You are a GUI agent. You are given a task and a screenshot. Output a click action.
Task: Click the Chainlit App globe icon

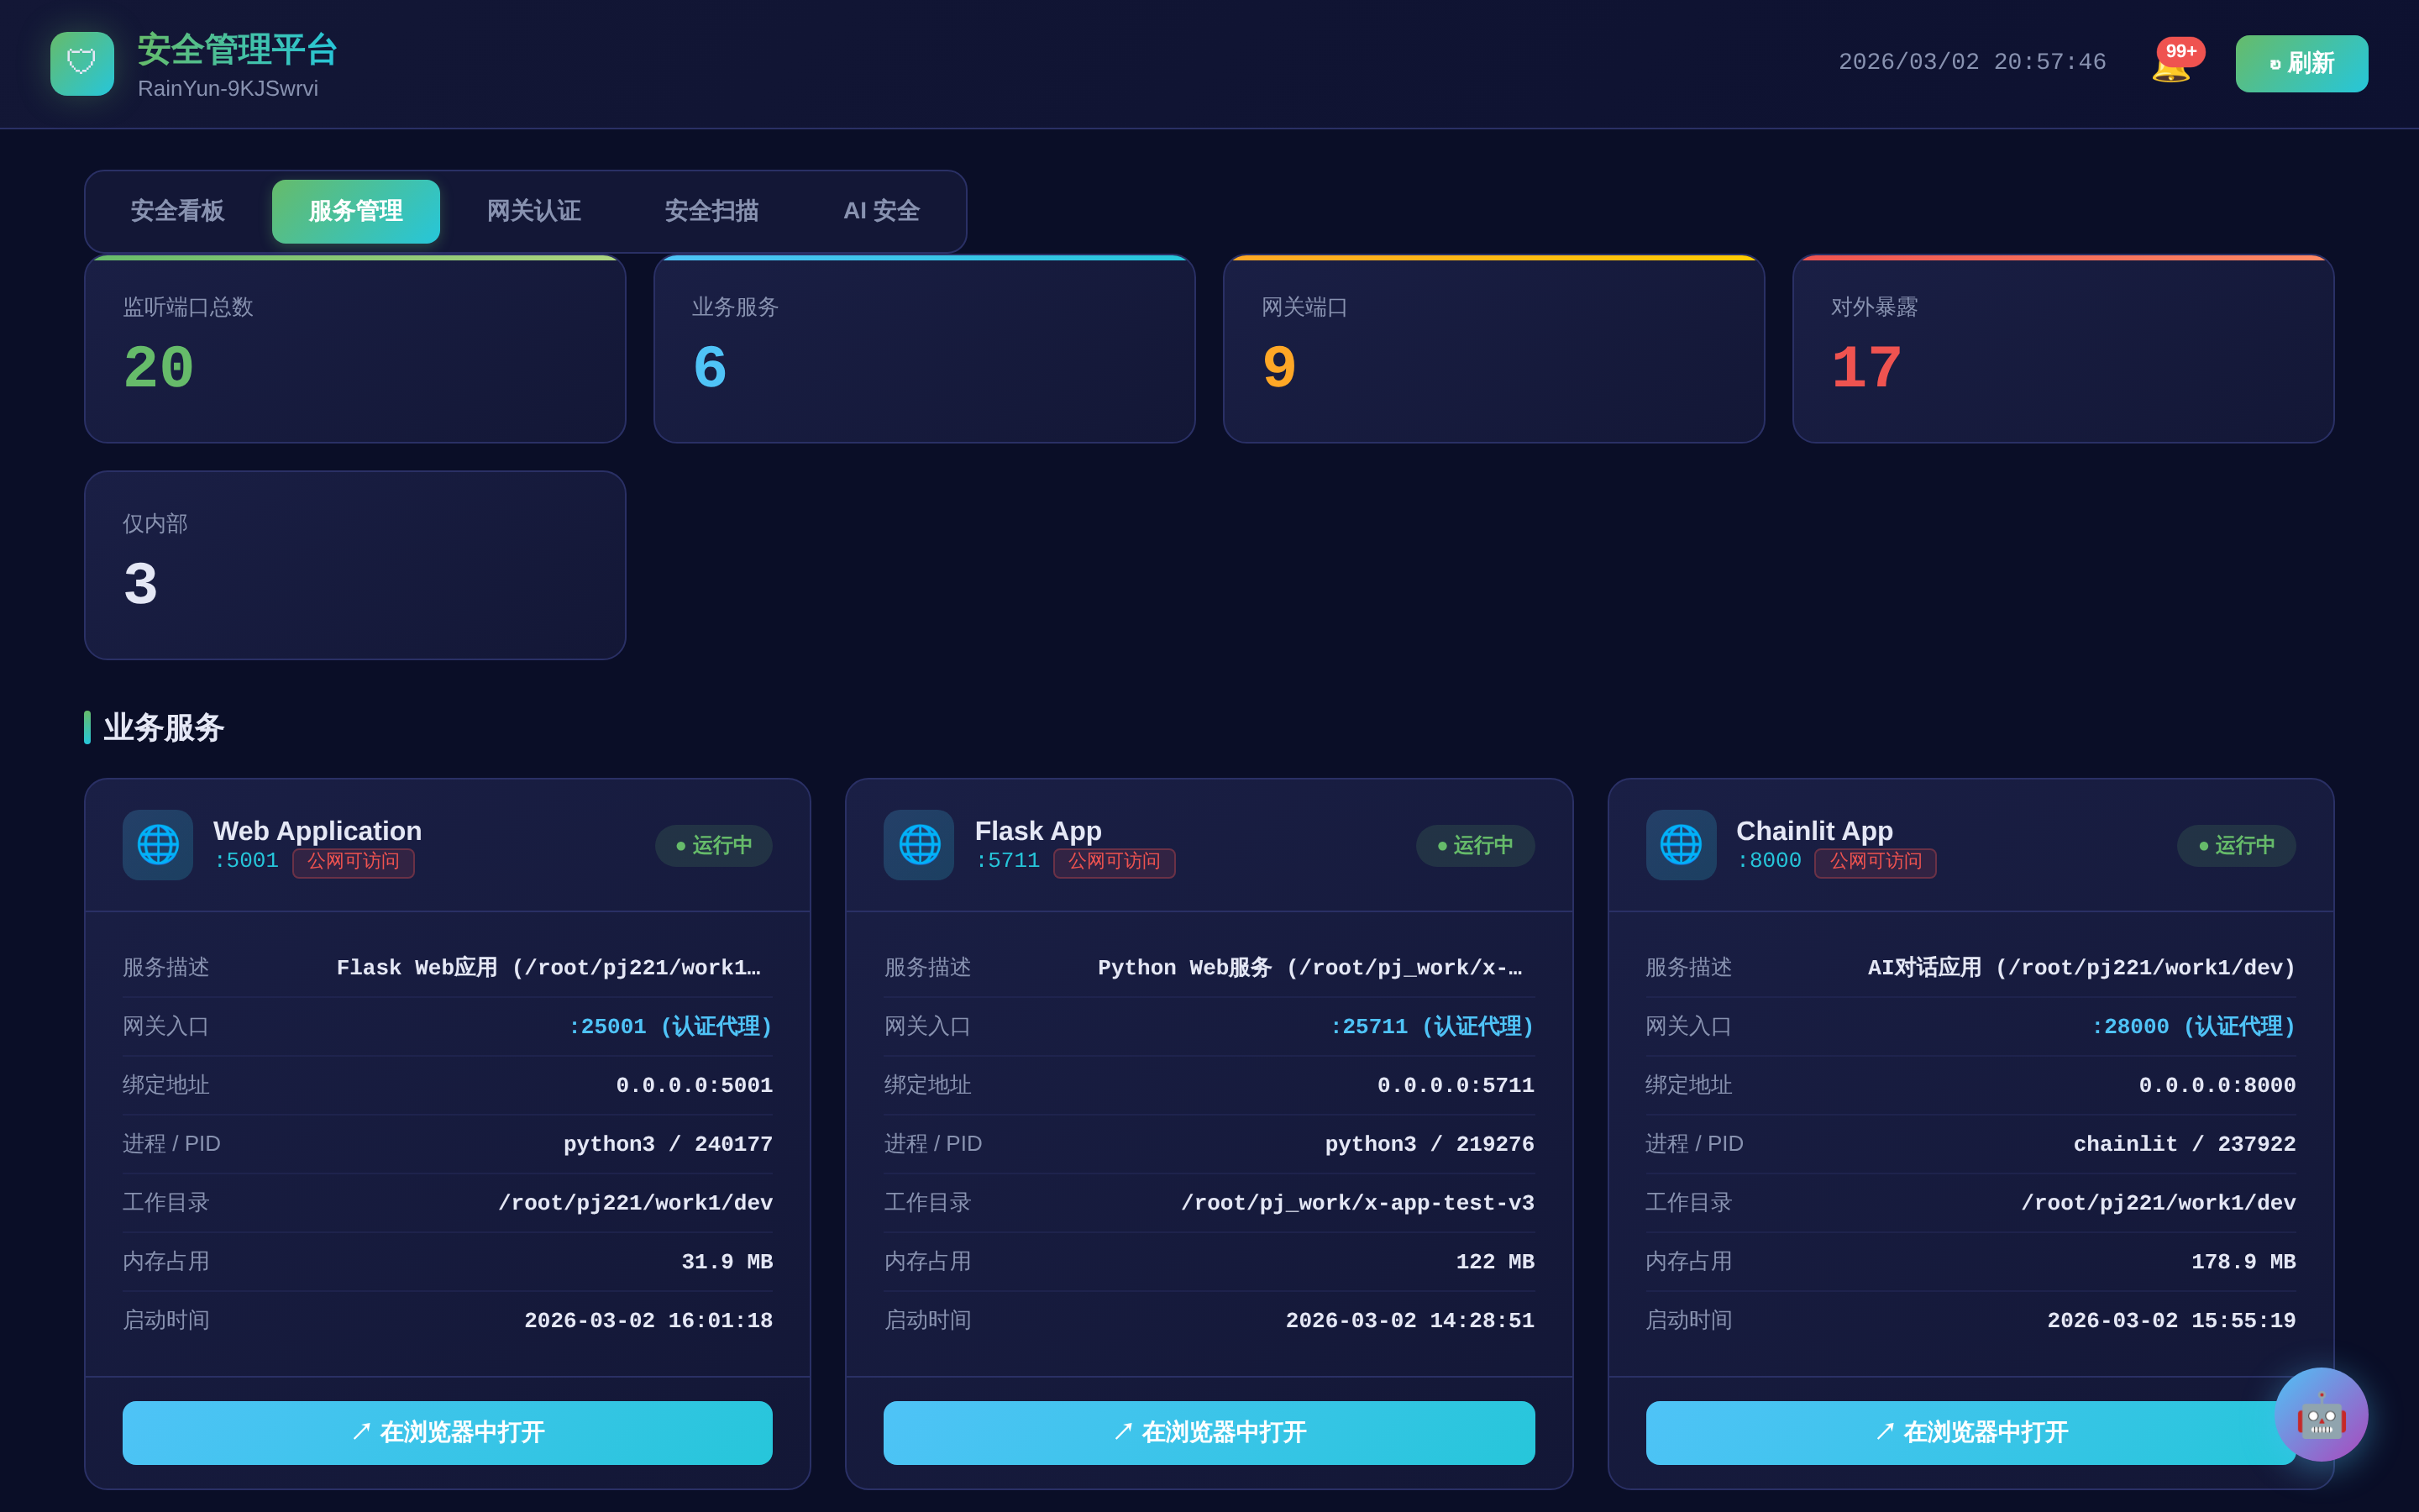coord(1681,845)
